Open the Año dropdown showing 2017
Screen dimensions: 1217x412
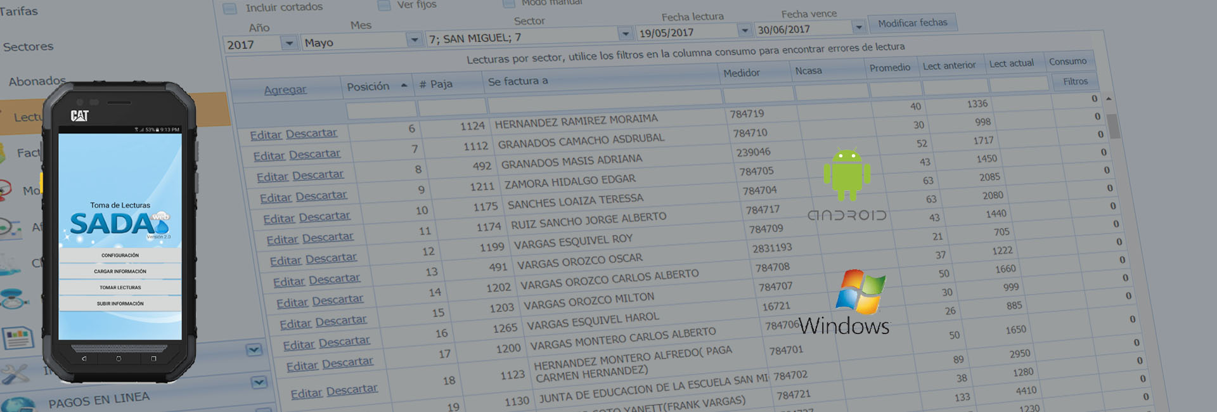click(x=289, y=43)
